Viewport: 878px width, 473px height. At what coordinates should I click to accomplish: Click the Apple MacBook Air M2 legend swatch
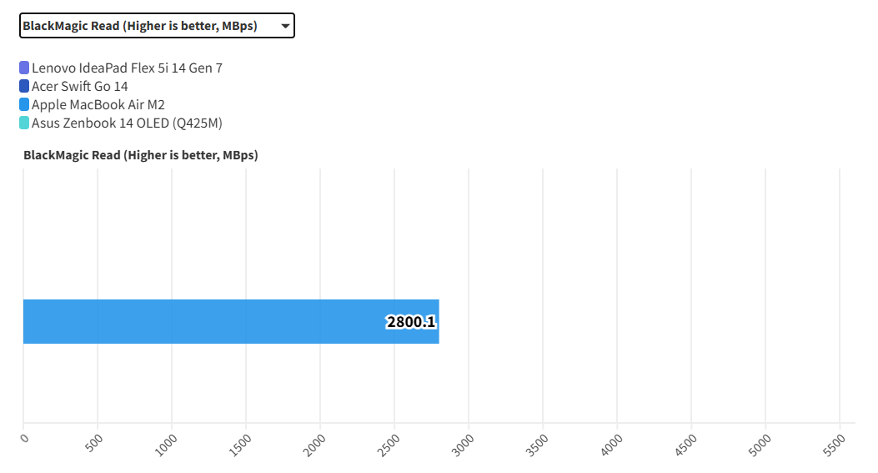(24, 104)
